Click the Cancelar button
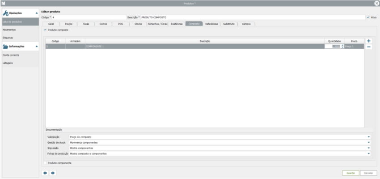 [x=368, y=172]
